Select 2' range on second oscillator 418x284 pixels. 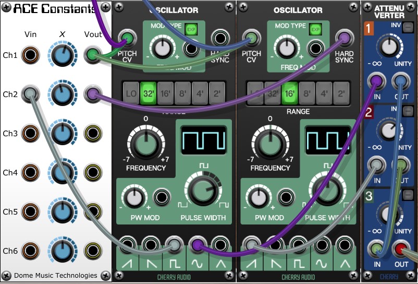pyautogui.click(x=341, y=93)
